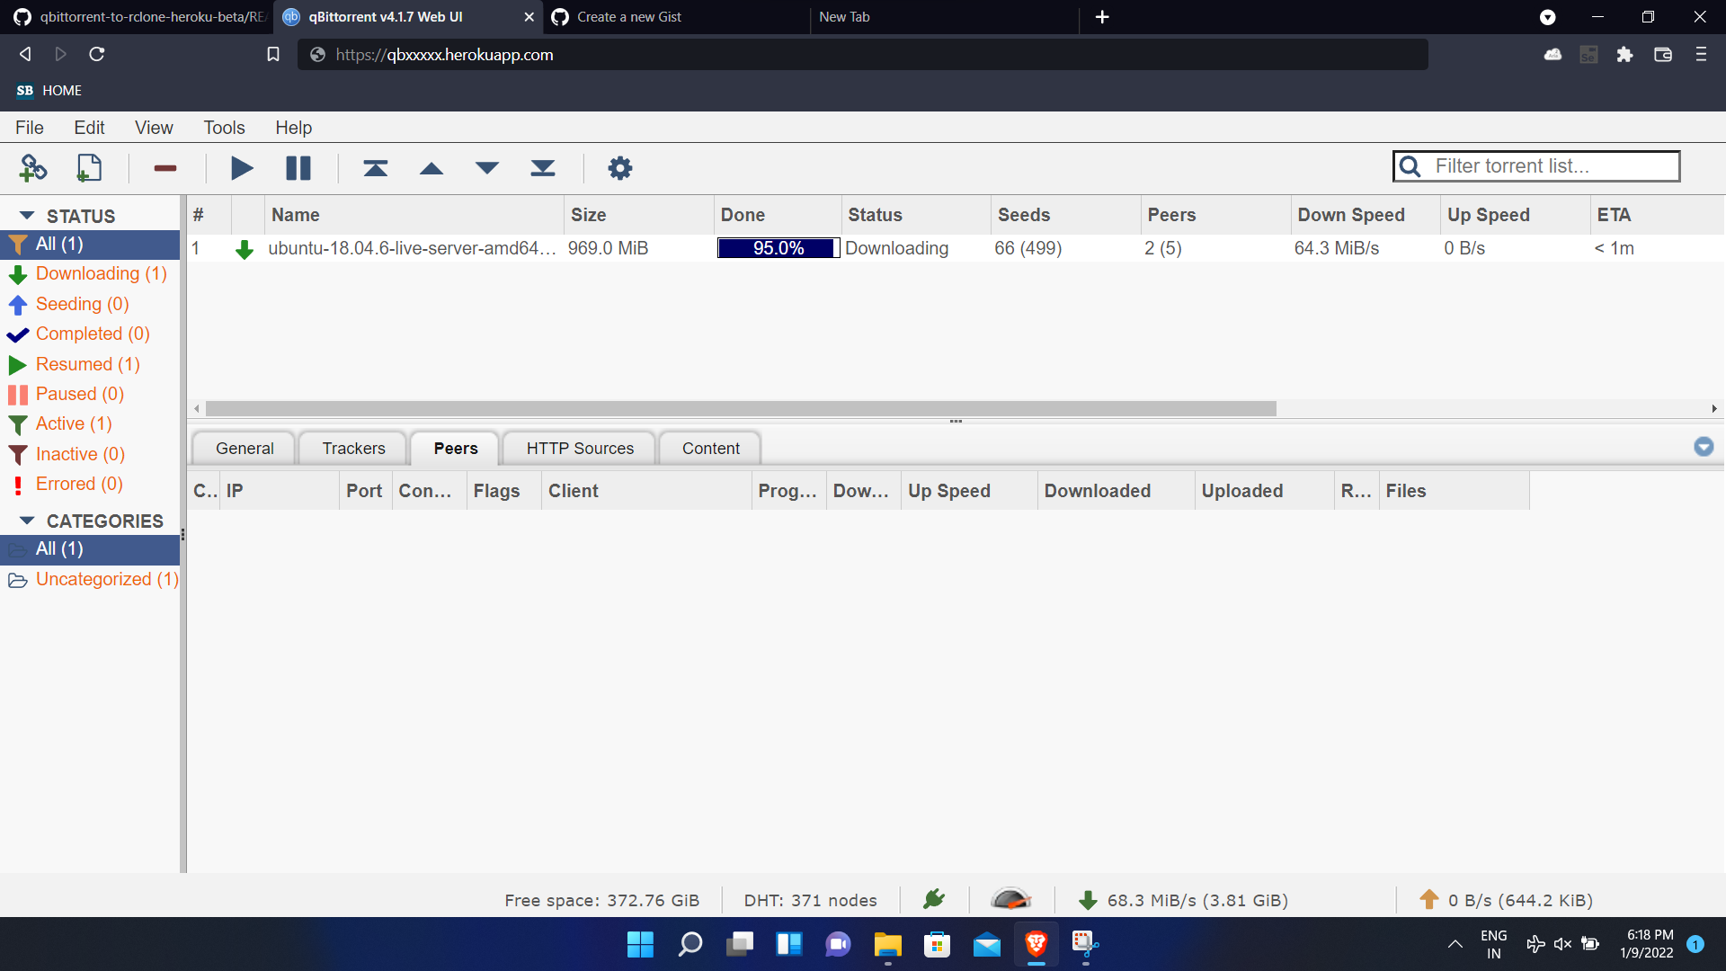Move torrent to top of queue
This screenshot has width=1726, height=971.
(375, 168)
